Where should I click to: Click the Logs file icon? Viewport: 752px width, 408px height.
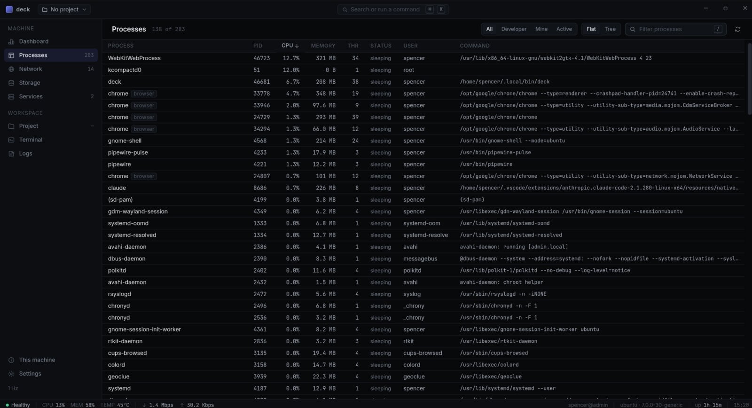pyautogui.click(x=11, y=153)
